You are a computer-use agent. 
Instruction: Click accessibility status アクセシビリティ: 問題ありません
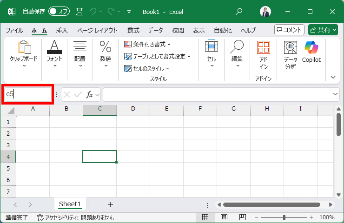pyautogui.click(x=75, y=218)
